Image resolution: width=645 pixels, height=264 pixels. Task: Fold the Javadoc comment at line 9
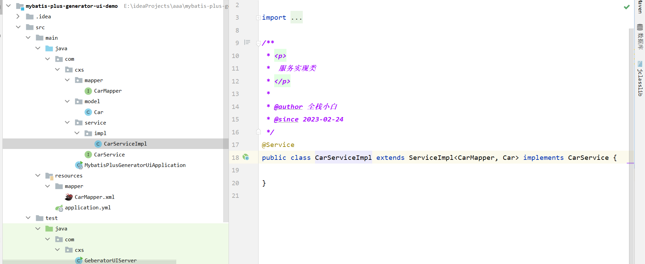pos(258,43)
